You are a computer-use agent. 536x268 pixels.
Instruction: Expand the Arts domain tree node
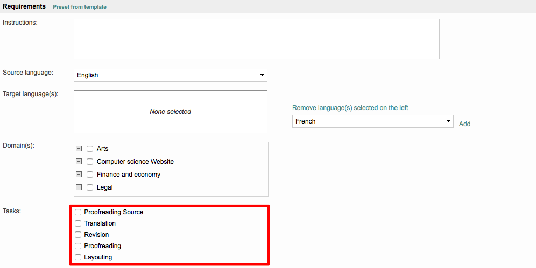click(79, 149)
